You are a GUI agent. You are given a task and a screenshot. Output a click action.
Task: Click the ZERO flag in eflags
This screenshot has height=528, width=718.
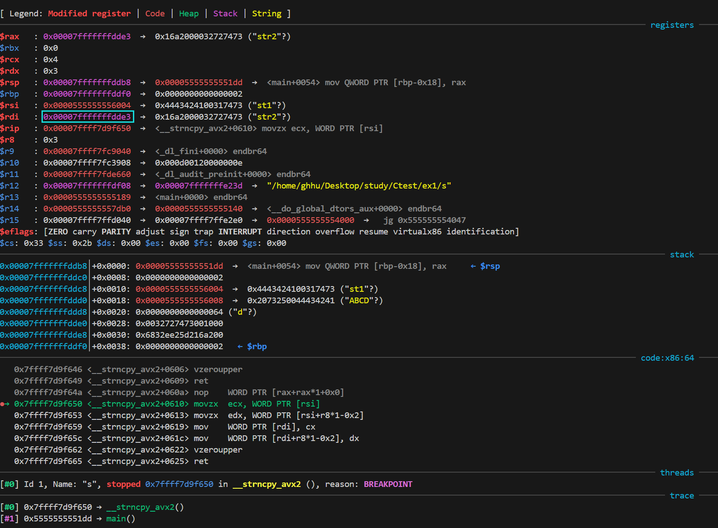58,232
